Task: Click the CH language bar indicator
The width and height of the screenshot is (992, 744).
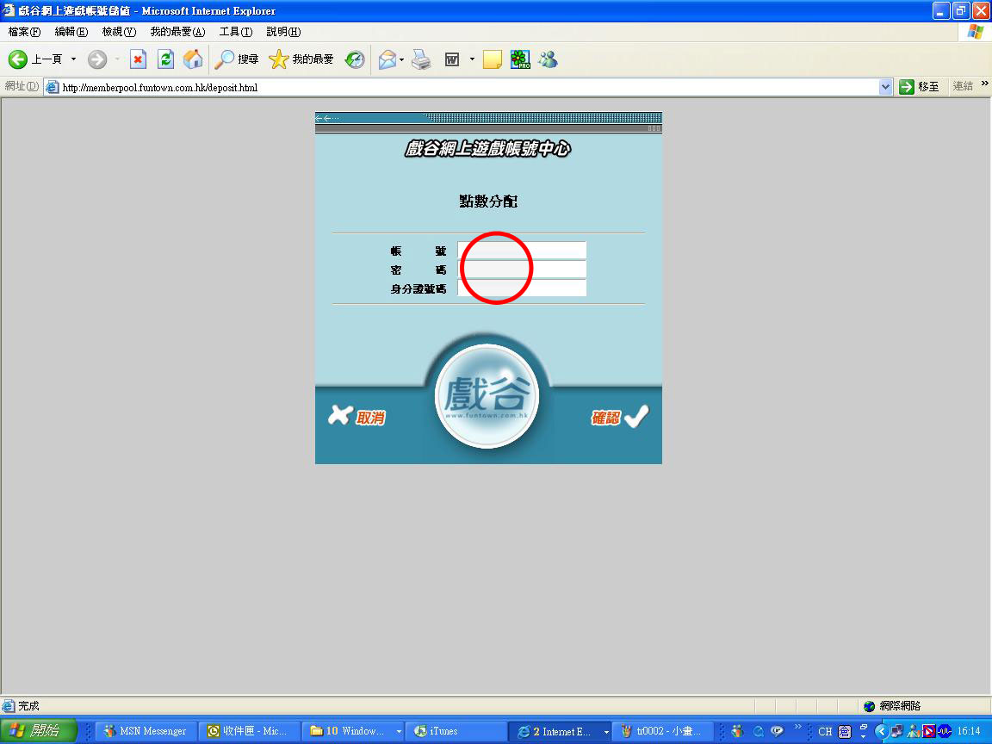Action: pyautogui.click(x=825, y=731)
